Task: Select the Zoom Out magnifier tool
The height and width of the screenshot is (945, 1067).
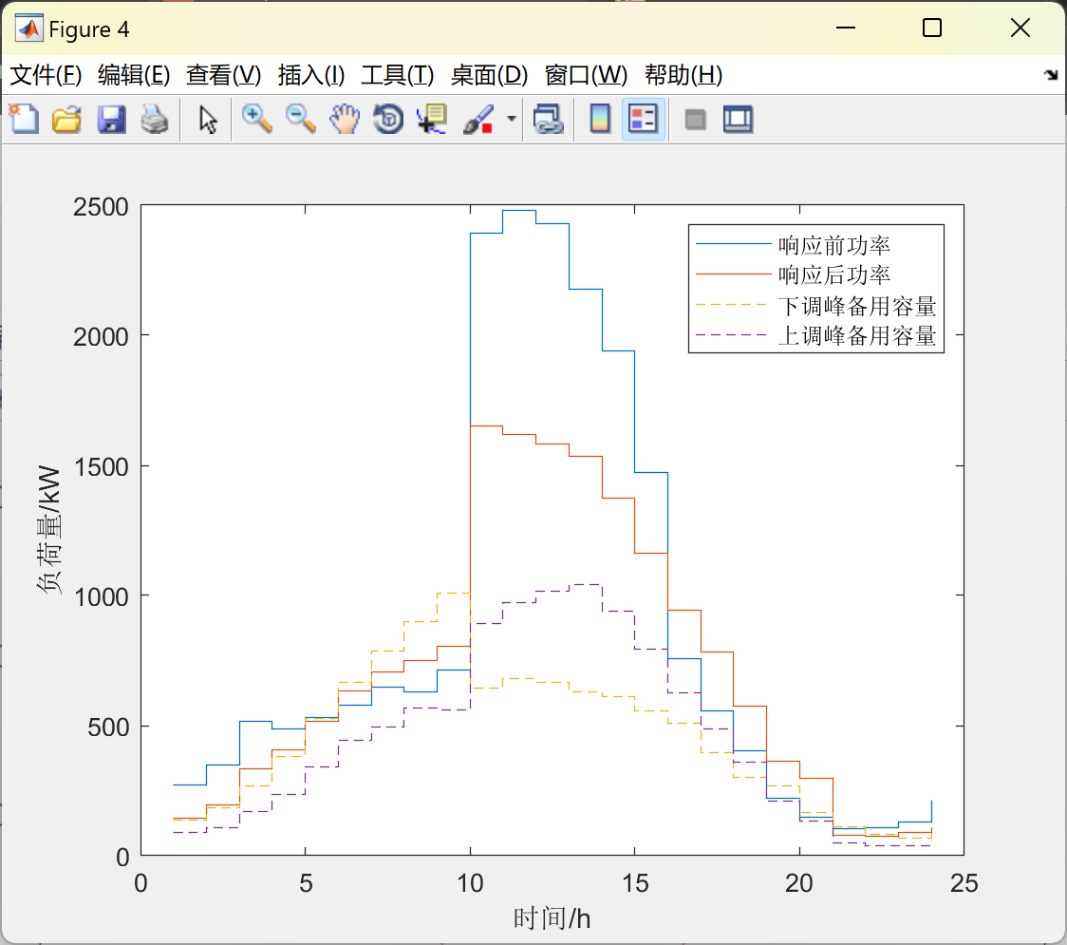Action: [x=301, y=119]
